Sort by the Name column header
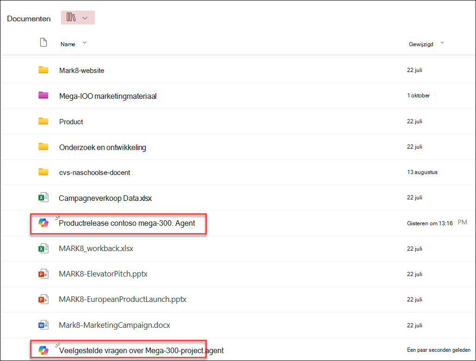The width and height of the screenshot is (476, 361). (x=68, y=44)
